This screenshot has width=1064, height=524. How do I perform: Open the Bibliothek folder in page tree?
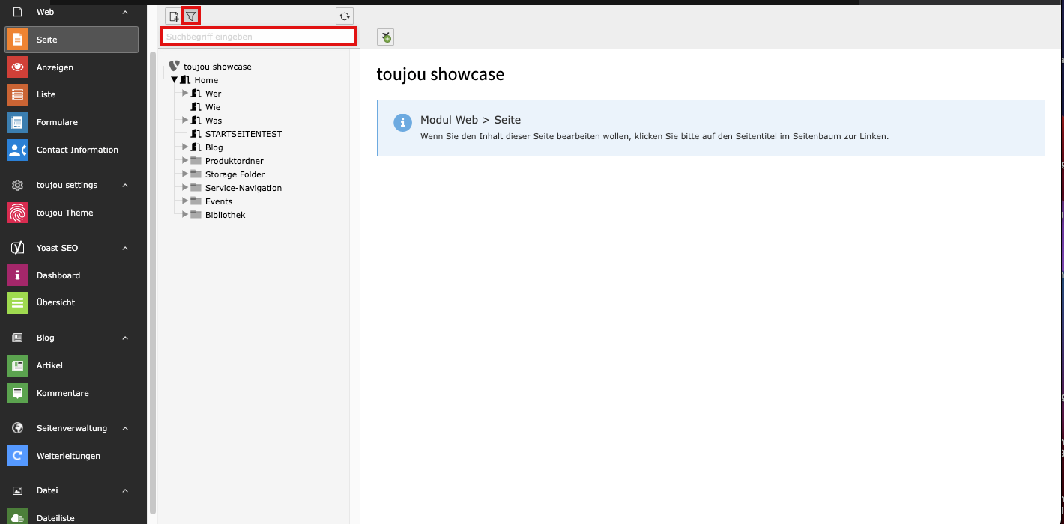[x=225, y=215]
